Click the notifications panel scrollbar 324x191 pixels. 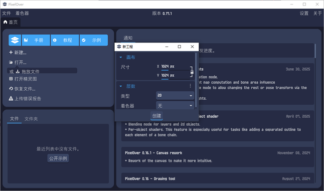pyautogui.click(x=315, y=51)
